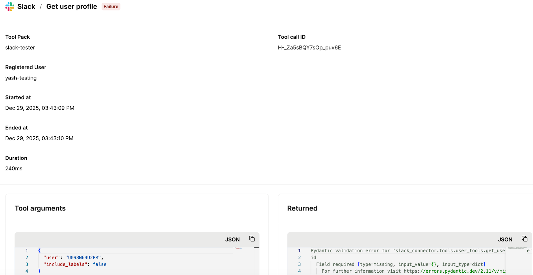Open the Slack breadcrumb link

(26, 7)
